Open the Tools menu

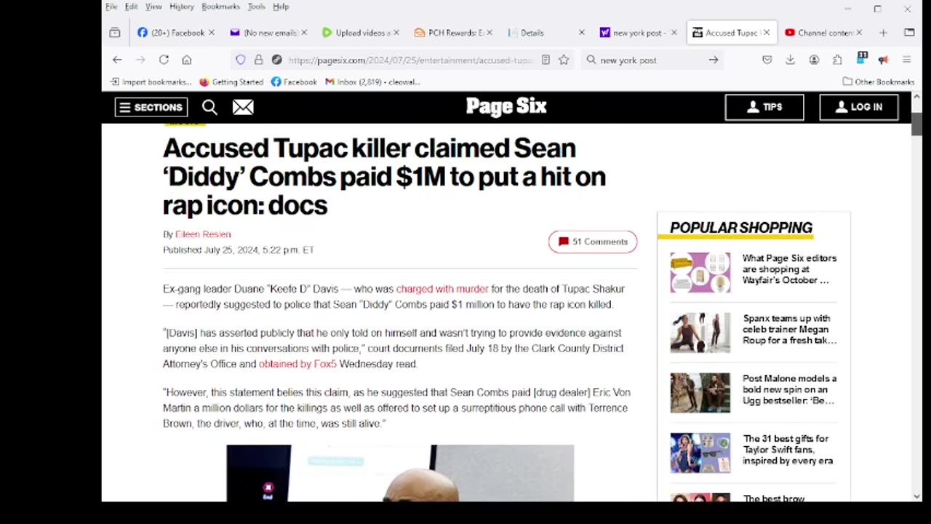(x=256, y=7)
